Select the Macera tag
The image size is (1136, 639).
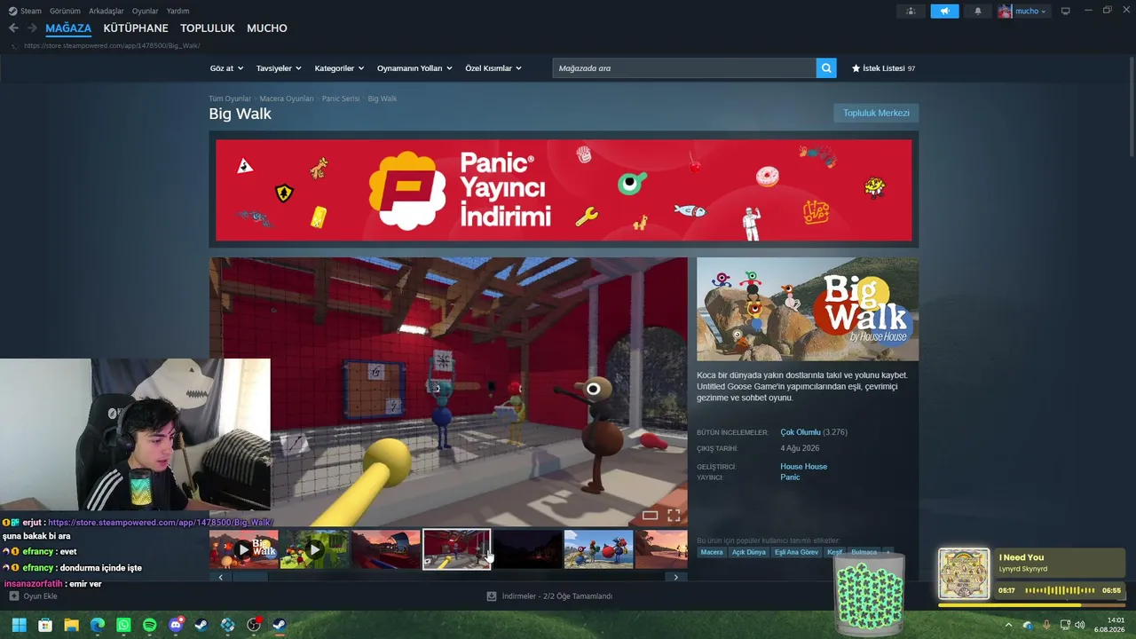[x=712, y=552]
